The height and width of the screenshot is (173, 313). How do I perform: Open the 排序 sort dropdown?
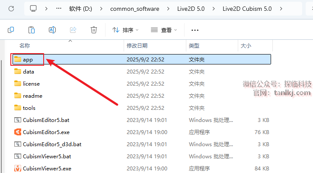tap(125, 30)
